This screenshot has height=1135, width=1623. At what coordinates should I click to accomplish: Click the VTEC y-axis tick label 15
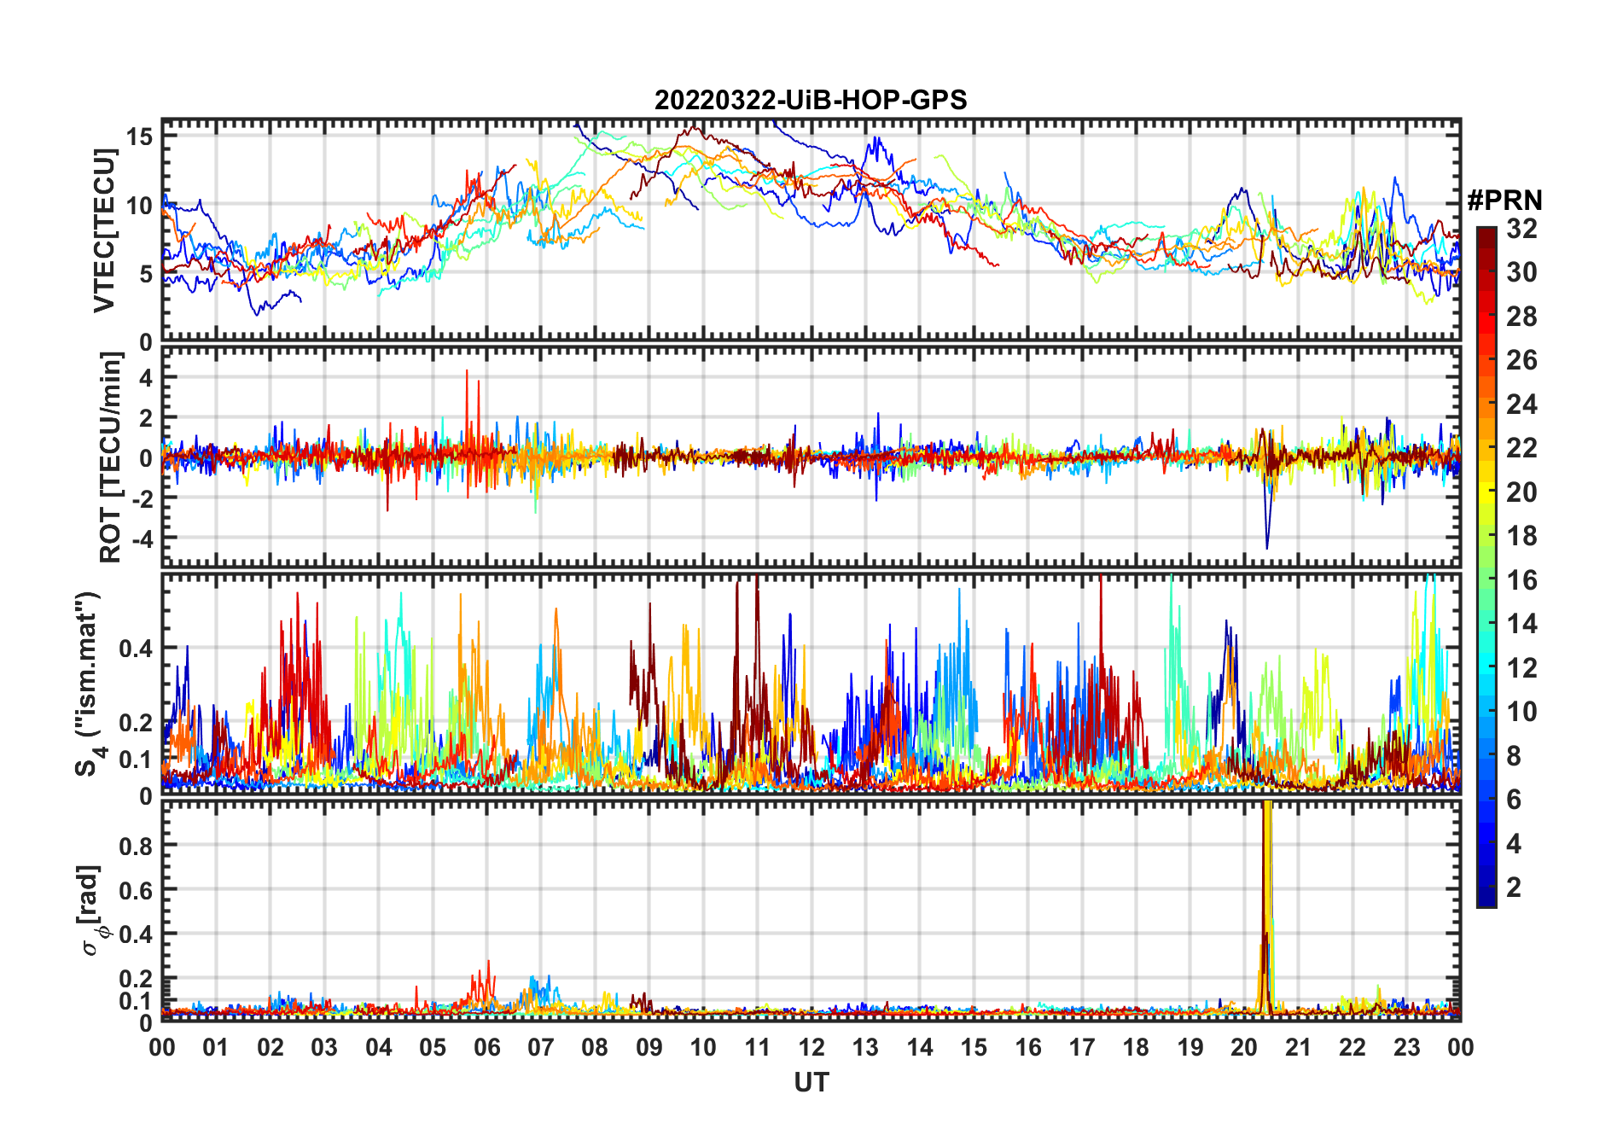(x=141, y=137)
